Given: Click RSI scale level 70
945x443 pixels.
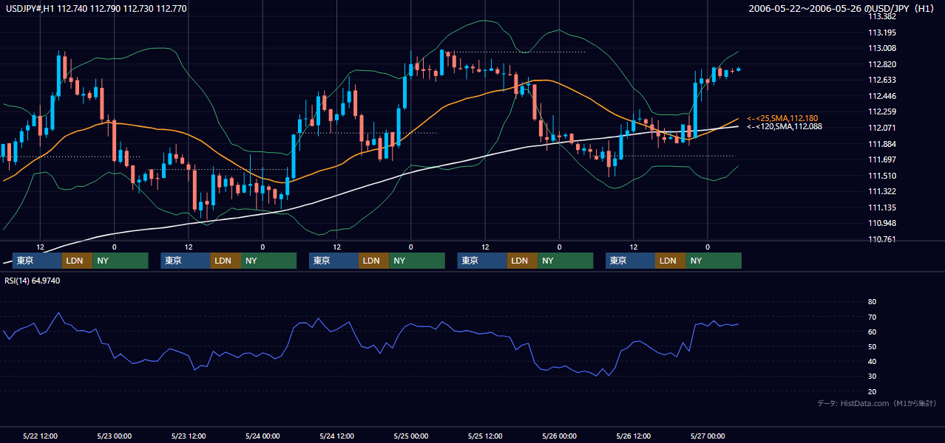Looking at the screenshot, I should tap(872, 317).
